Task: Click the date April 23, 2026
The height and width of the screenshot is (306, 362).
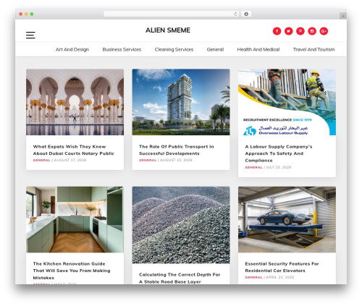Action: pyautogui.click(x=280, y=277)
